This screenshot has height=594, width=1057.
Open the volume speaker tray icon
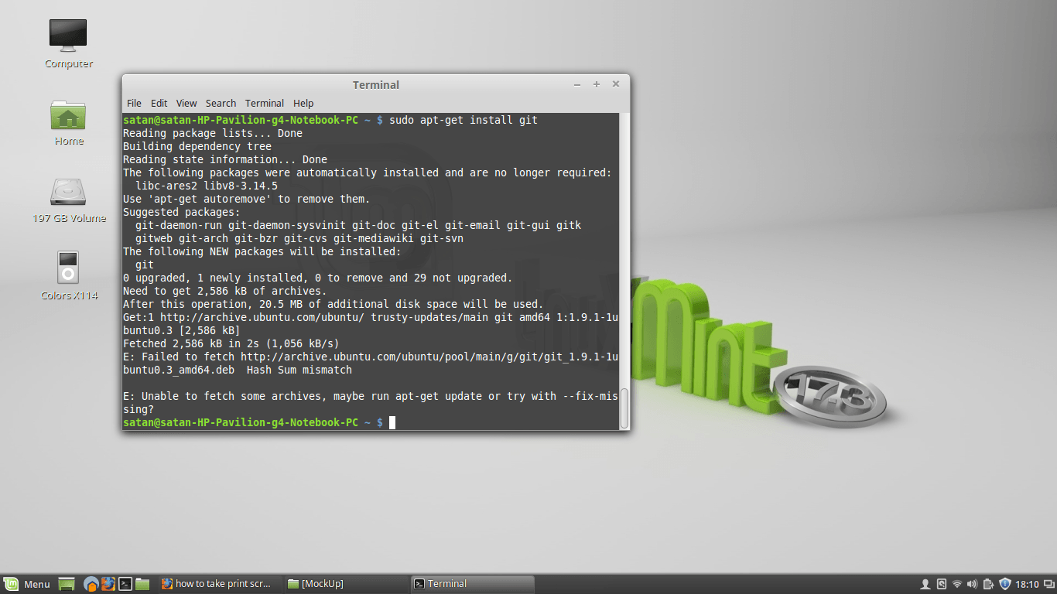(x=972, y=584)
